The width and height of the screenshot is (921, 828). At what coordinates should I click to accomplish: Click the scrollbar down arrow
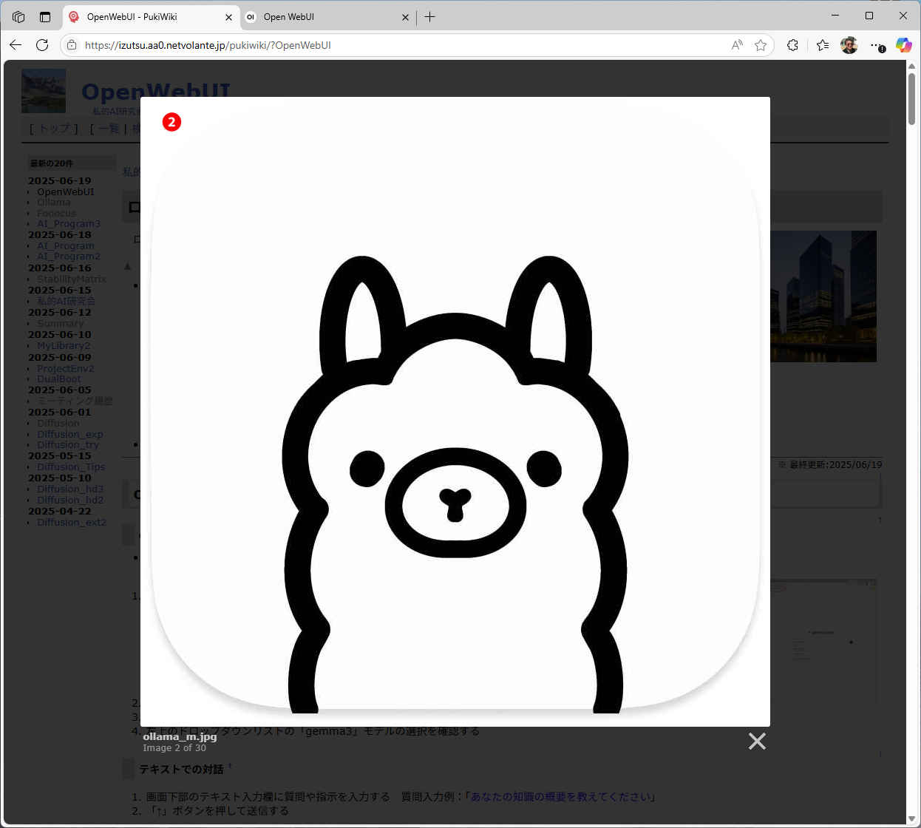click(x=911, y=818)
